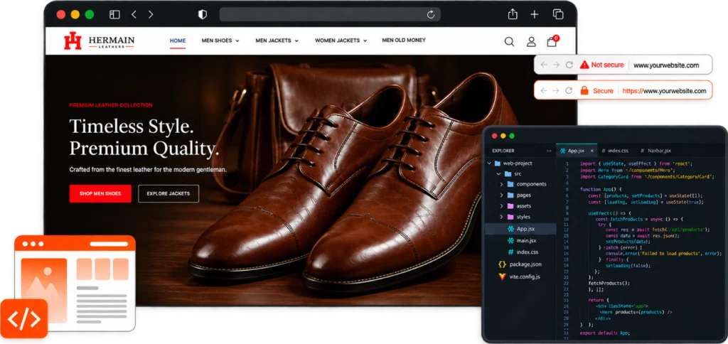This screenshot has height=344, width=728.
Task: Click the Explore Jackets button
Action: (x=168, y=193)
